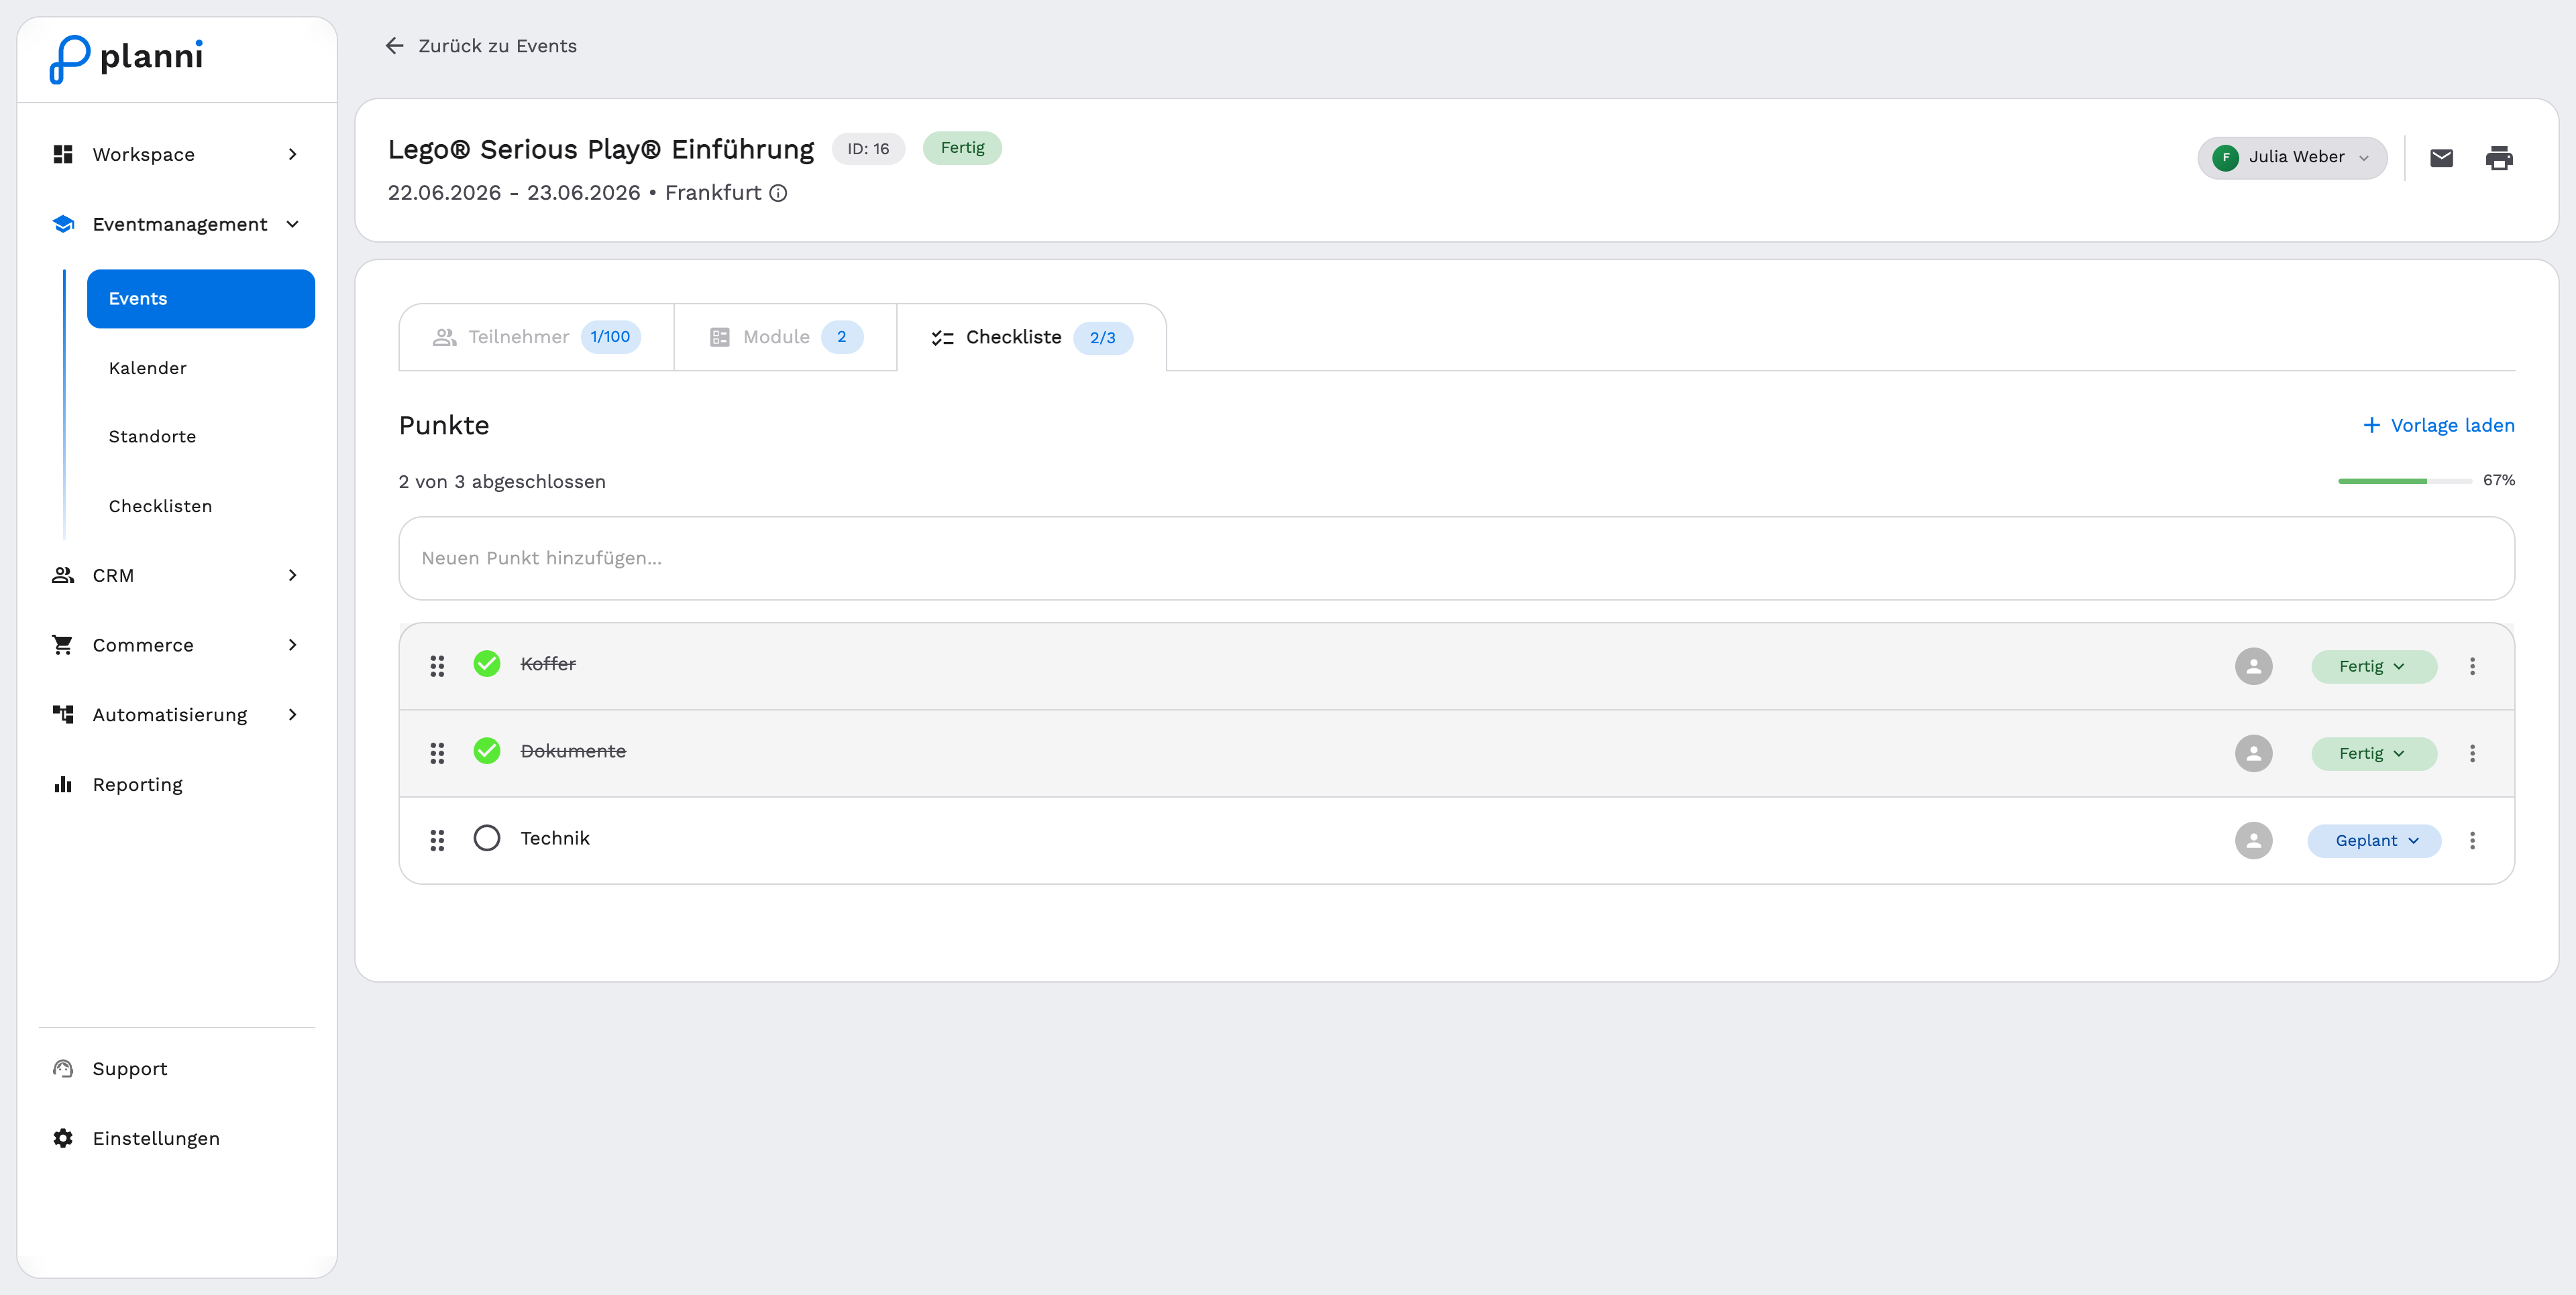Click the Neuen Punkt hinzufügen field
Image resolution: width=2576 pixels, height=1295 pixels.
pos(1456,558)
